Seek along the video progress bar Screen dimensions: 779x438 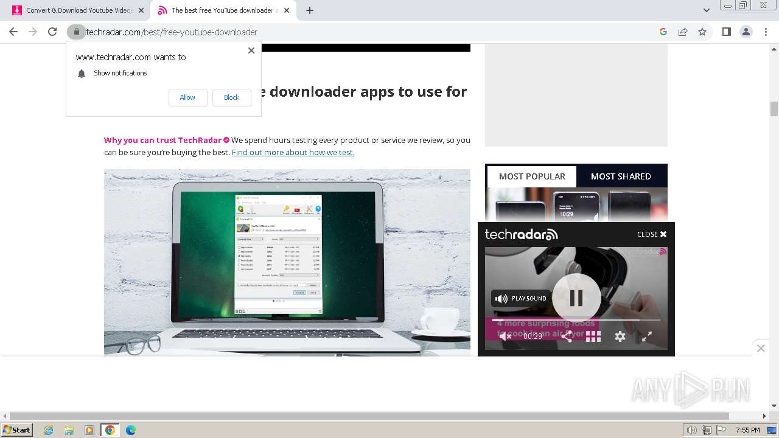tap(576, 320)
